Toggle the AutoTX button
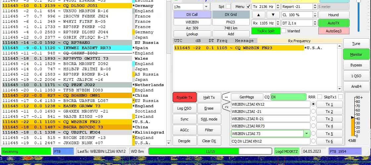371x165 pixels. pyautogui.click(x=334, y=23)
